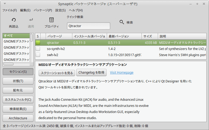Click スクリーンショットを見る button
209x130 pixels.
click(x=57, y=73)
